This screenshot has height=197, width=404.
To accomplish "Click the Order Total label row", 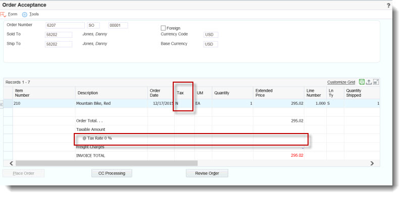I will [x=90, y=121].
